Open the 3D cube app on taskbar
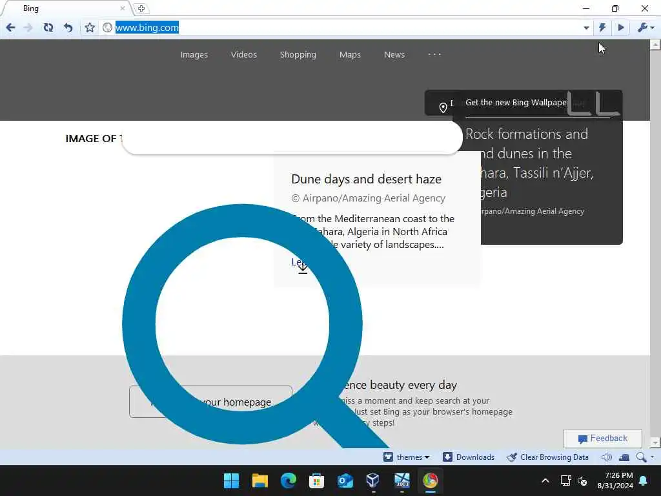 pyautogui.click(x=373, y=480)
